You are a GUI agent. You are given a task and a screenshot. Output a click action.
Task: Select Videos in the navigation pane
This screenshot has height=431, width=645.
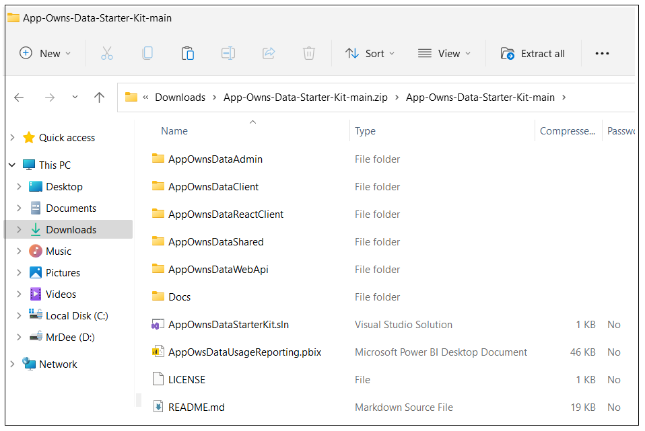click(x=61, y=295)
